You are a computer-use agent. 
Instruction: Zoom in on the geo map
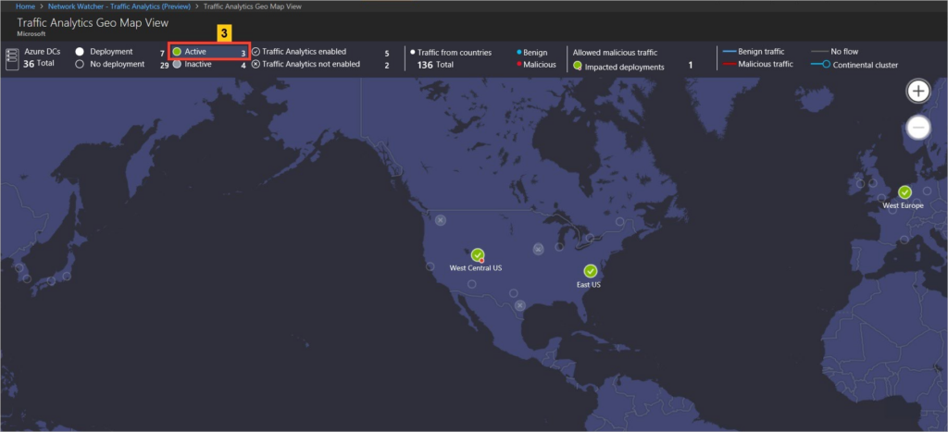917,91
